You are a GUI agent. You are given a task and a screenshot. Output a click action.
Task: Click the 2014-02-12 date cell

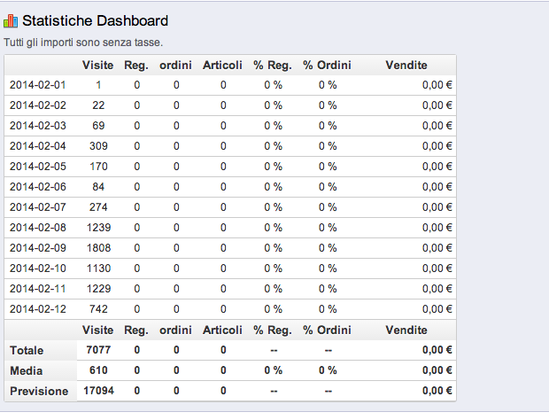click(x=37, y=309)
